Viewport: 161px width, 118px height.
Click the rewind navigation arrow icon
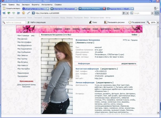pos(4,13)
